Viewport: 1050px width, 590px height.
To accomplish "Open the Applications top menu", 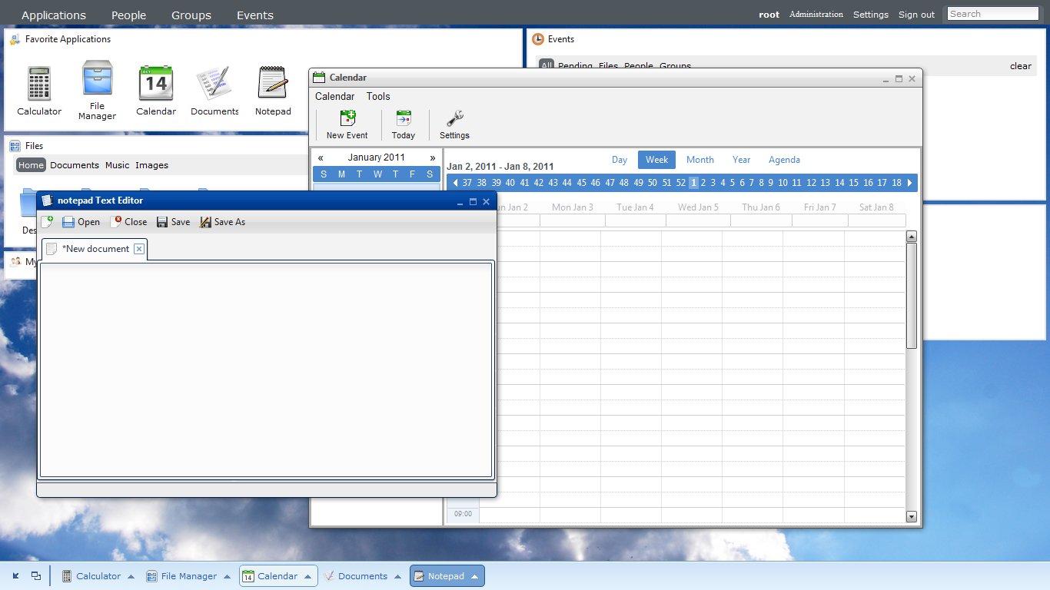I will click(54, 15).
